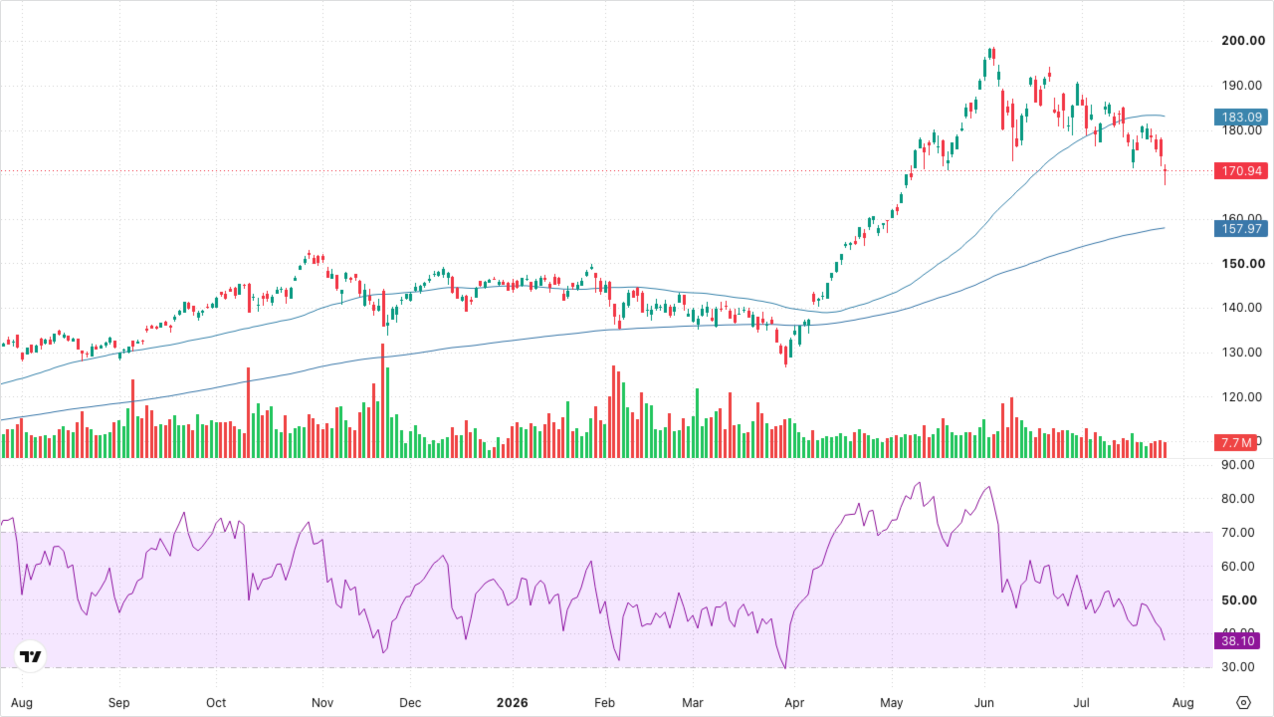Click the 200.00 level on price scale
This screenshot has height=717, width=1274.
point(1243,41)
